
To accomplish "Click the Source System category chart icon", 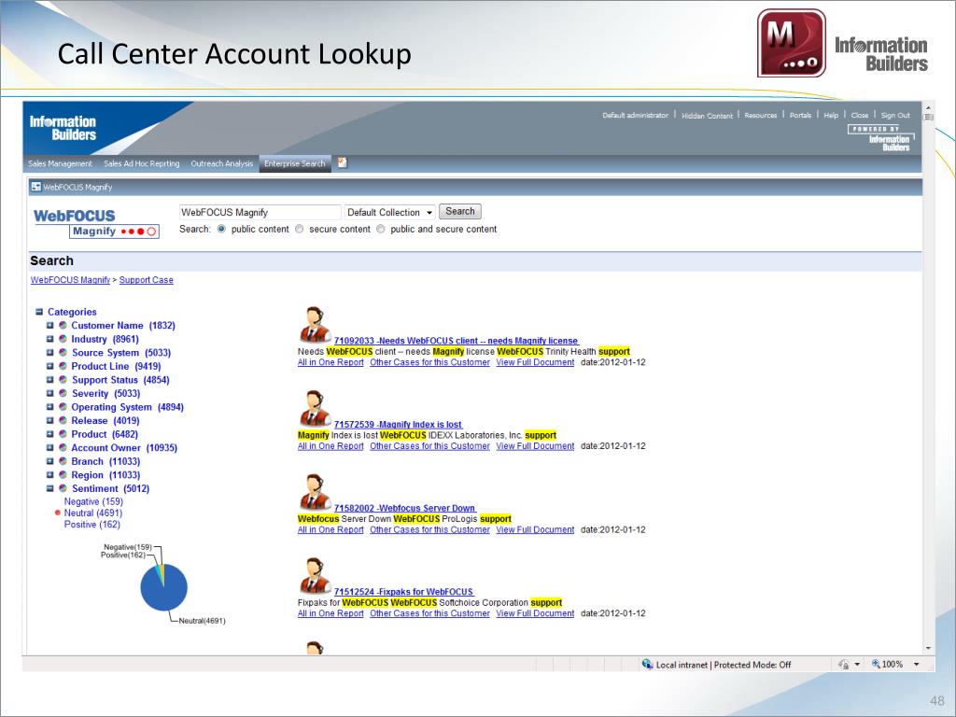I will coord(63,352).
